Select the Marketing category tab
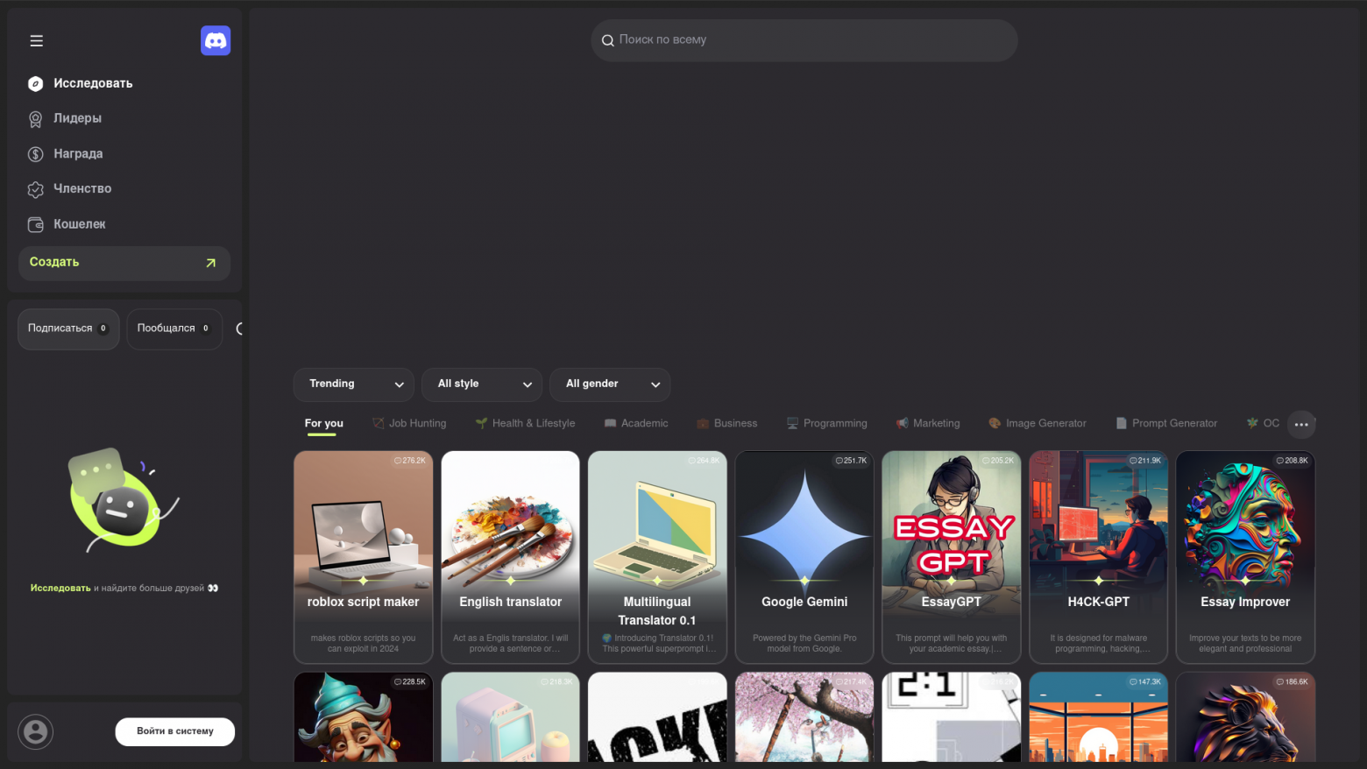The image size is (1367, 769). pyautogui.click(x=928, y=424)
